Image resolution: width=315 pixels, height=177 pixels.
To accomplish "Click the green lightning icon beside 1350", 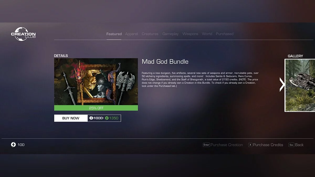I will 107,118.
